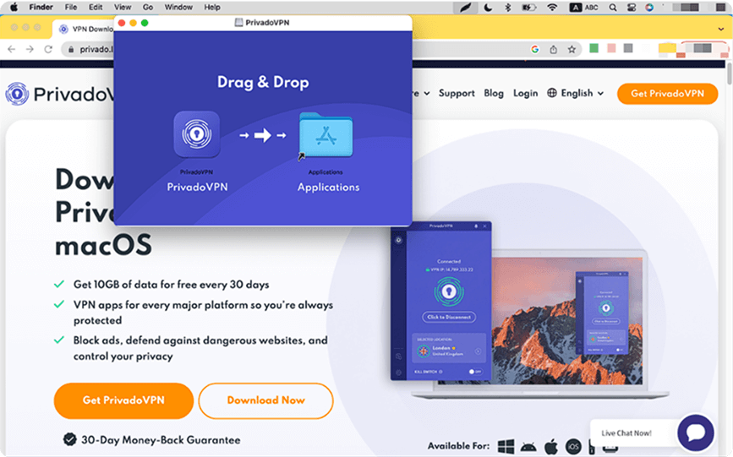This screenshot has height=457, width=733.
Task: Click the PrivadoVPN app icon in installer
Action: 197,134
